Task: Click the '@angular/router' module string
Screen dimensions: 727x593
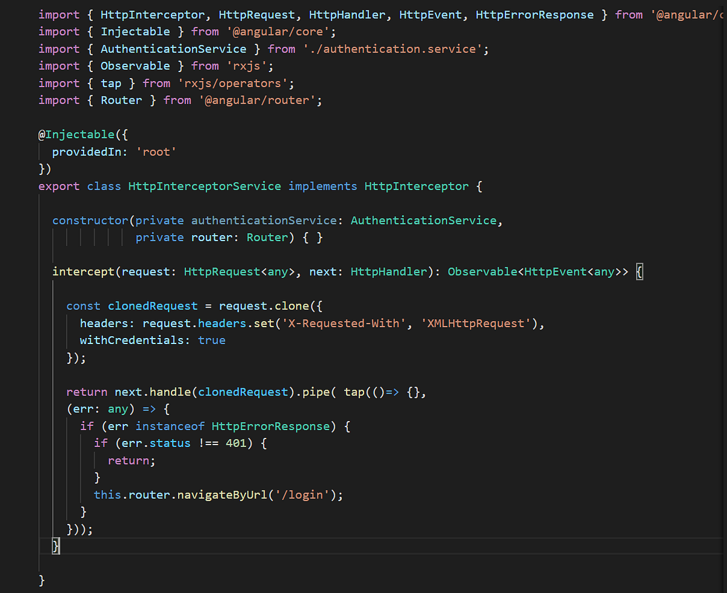Action: pos(261,100)
